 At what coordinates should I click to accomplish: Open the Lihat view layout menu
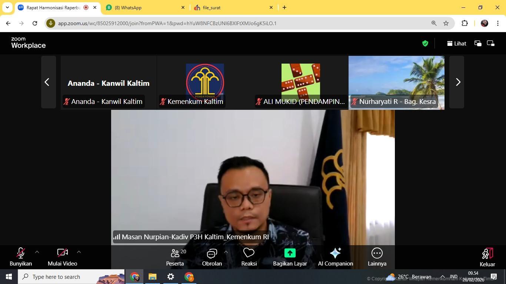click(456, 43)
